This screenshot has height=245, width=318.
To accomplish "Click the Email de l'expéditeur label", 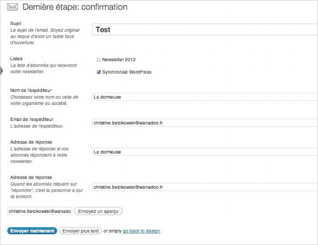I will [x=32, y=120].
